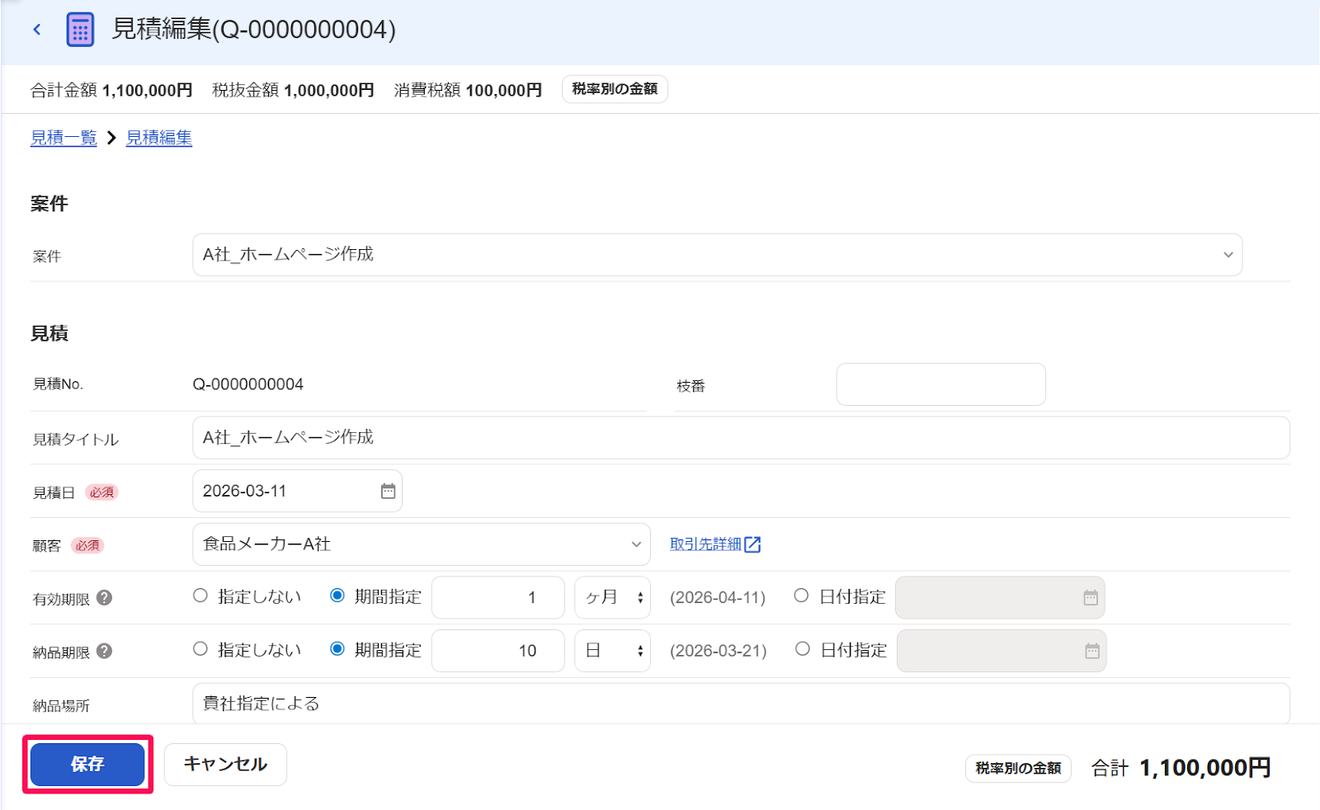
Task: Select 日付指定 for 納品期限
Action: [x=802, y=649]
